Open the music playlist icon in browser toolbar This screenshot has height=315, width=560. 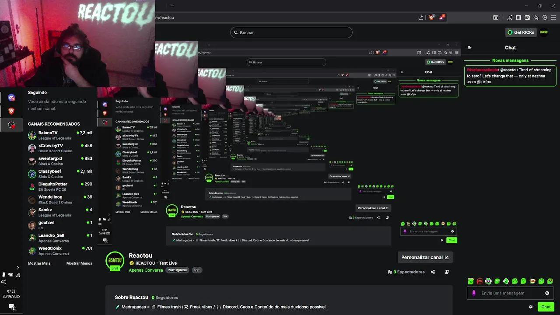coord(510,17)
